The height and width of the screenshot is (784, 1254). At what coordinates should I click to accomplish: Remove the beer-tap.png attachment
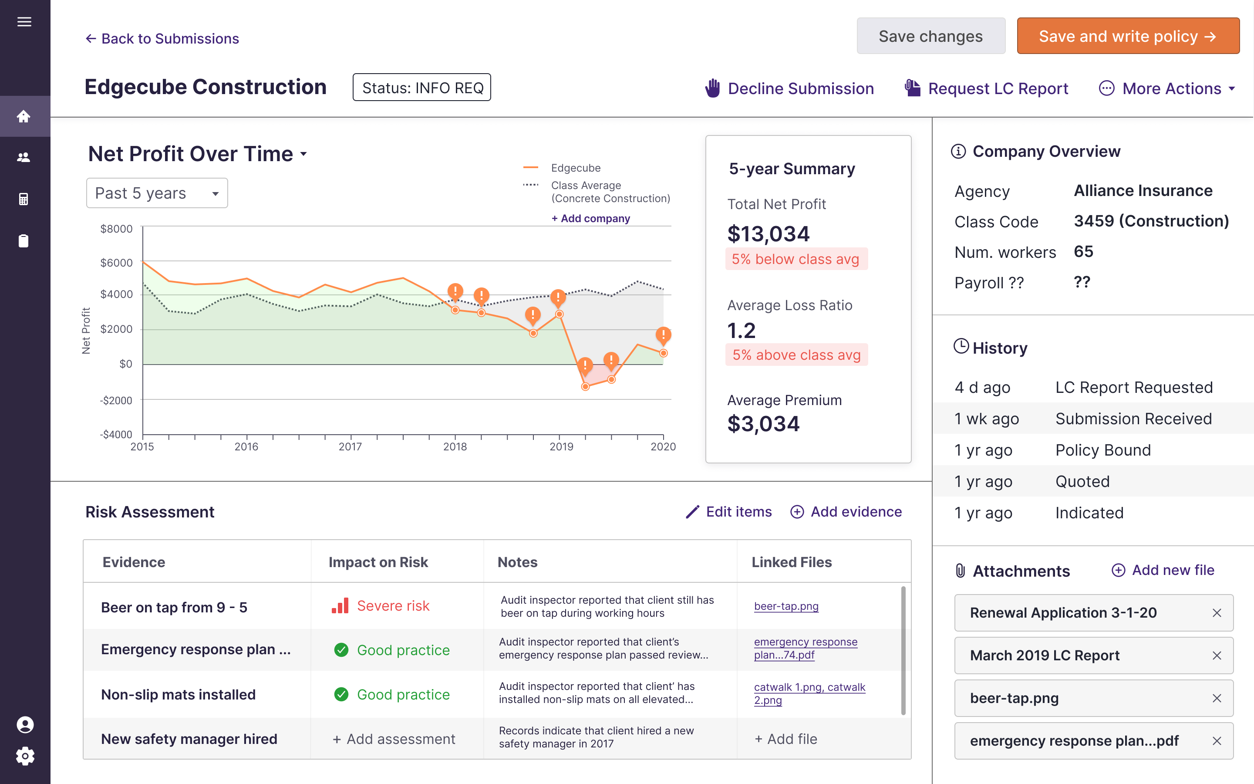click(x=1217, y=699)
